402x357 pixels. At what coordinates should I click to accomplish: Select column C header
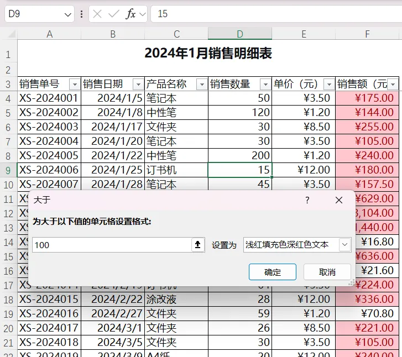(x=176, y=34)
